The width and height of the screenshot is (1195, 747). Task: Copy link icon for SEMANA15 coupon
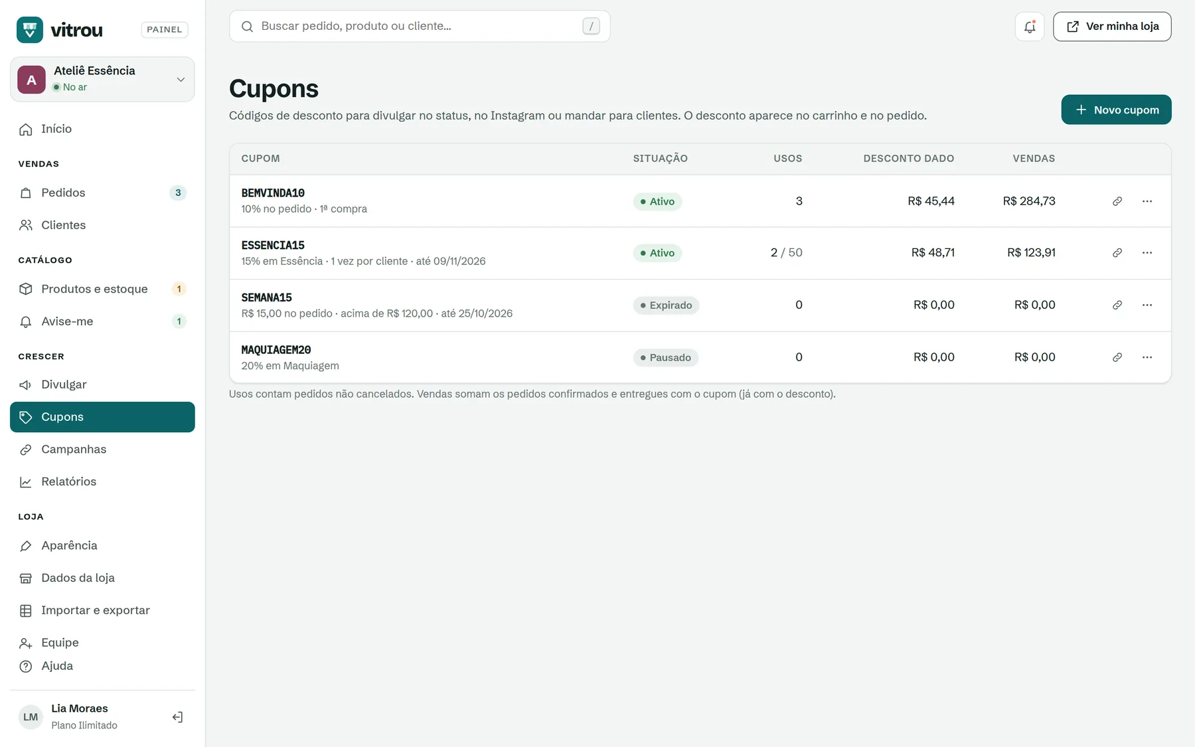coord(1117,305)
